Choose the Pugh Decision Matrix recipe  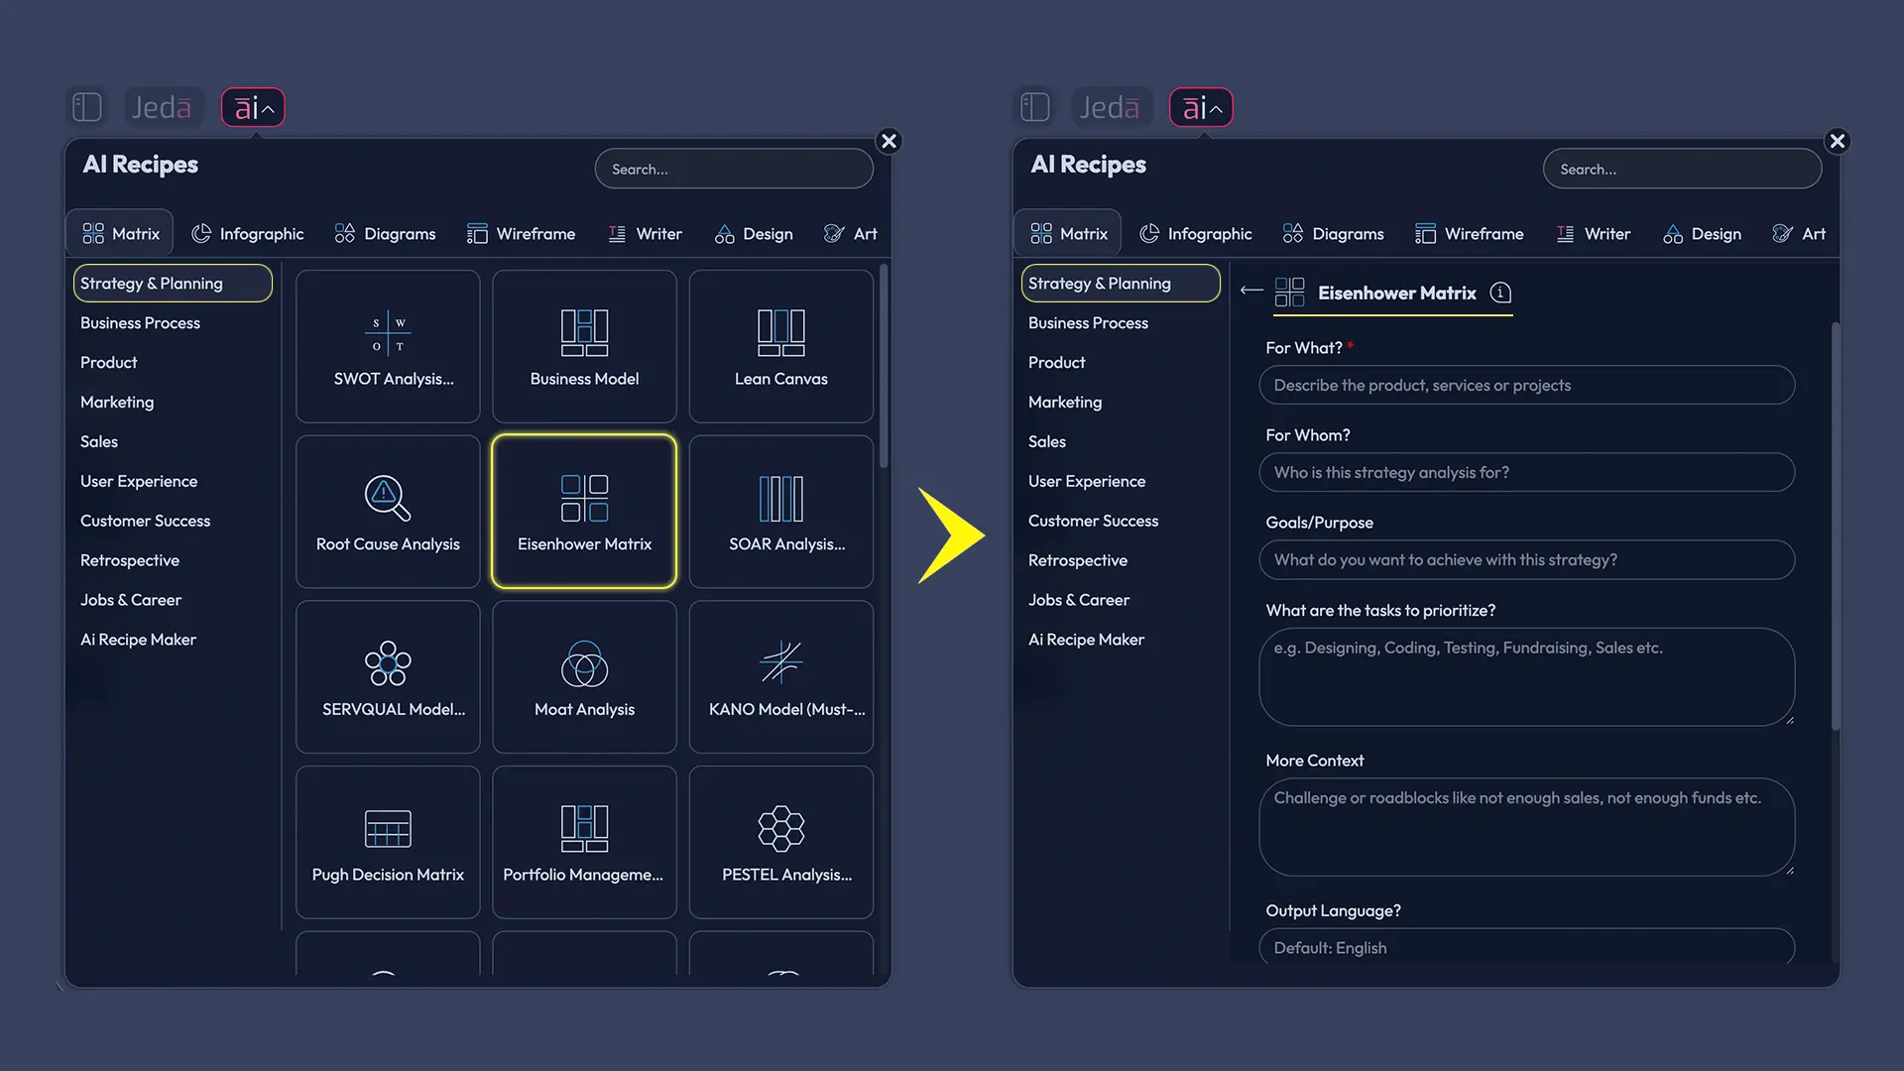click(x=388, y=842)
